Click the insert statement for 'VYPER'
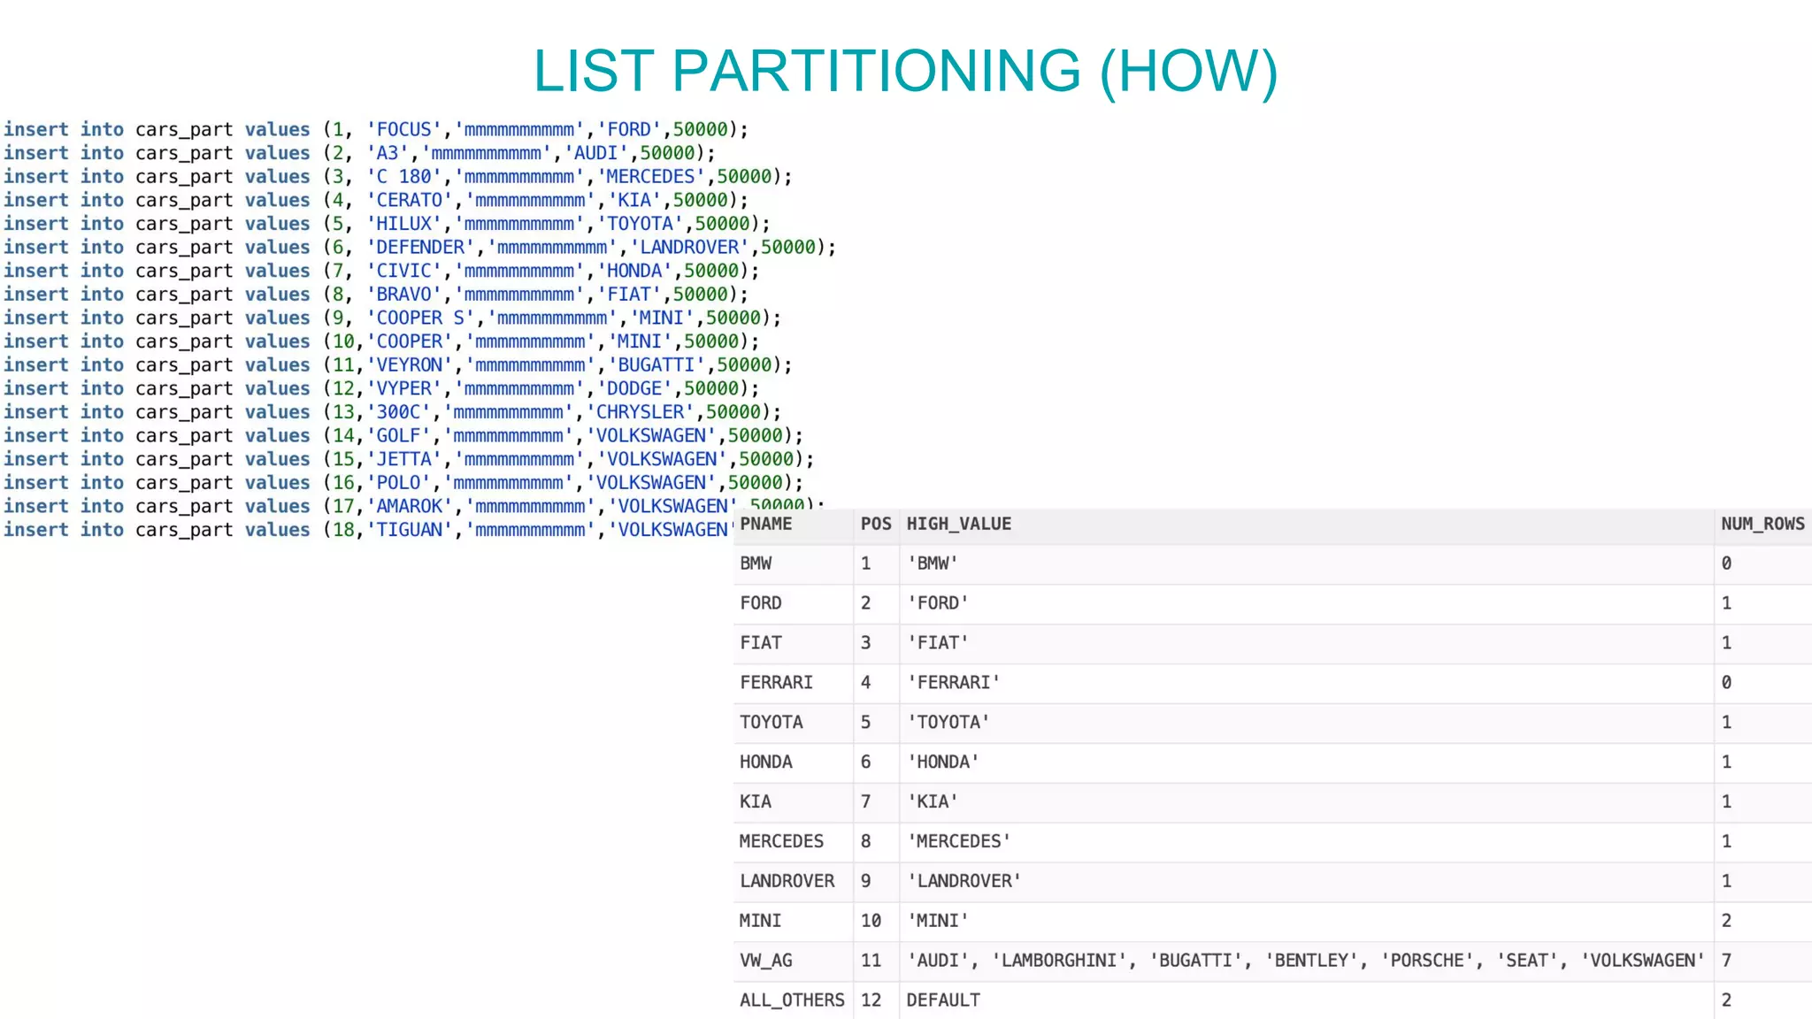 pos(381,389)
